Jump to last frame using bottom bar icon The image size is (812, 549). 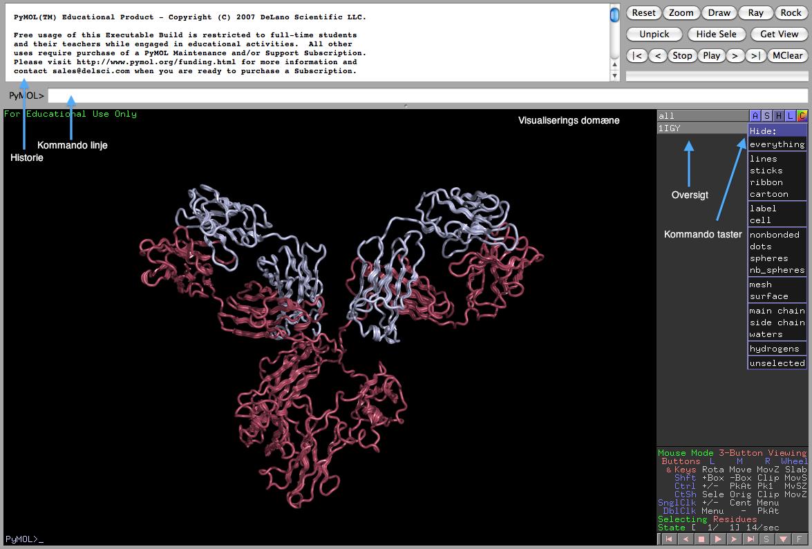[750, 539]
